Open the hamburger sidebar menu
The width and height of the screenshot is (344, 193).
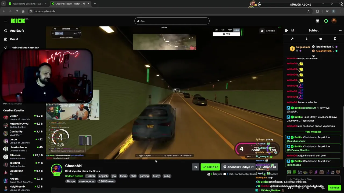click(x=6, y=21)
